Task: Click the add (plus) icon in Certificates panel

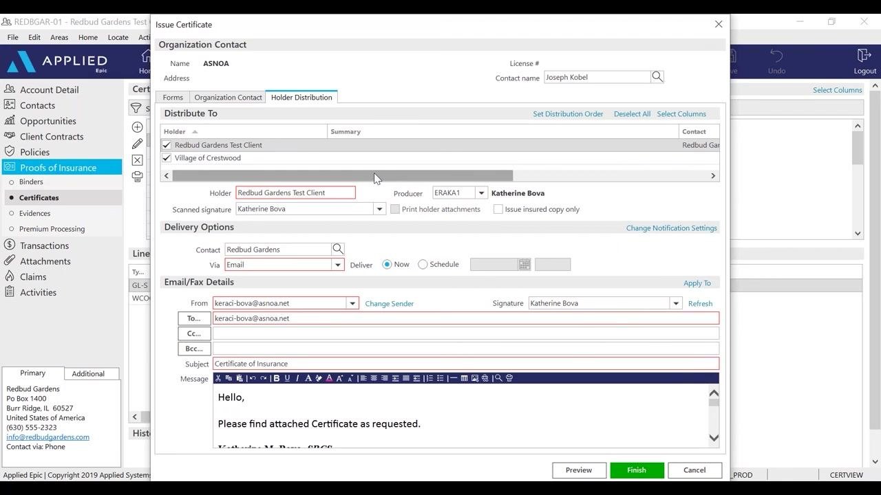Action: pos(138,127)
